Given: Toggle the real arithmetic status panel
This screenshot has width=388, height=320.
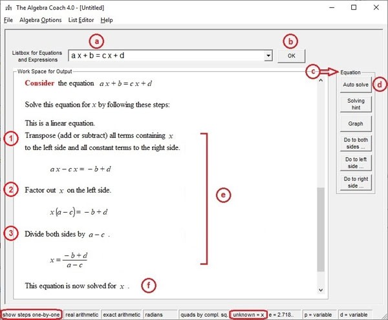Looking at the screenshot, I should 81,314.
